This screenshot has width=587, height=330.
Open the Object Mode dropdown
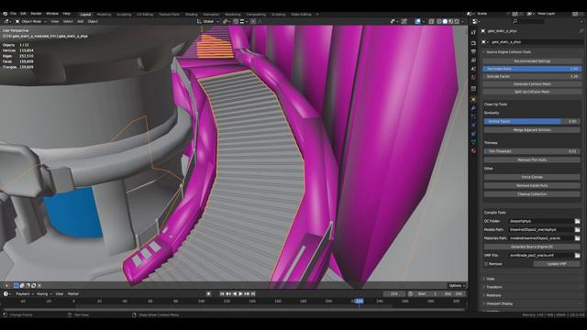point(30,22)
